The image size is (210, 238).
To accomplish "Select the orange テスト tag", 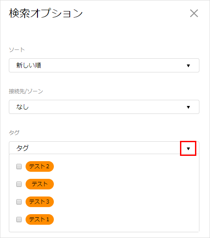I will pos(40,184).
